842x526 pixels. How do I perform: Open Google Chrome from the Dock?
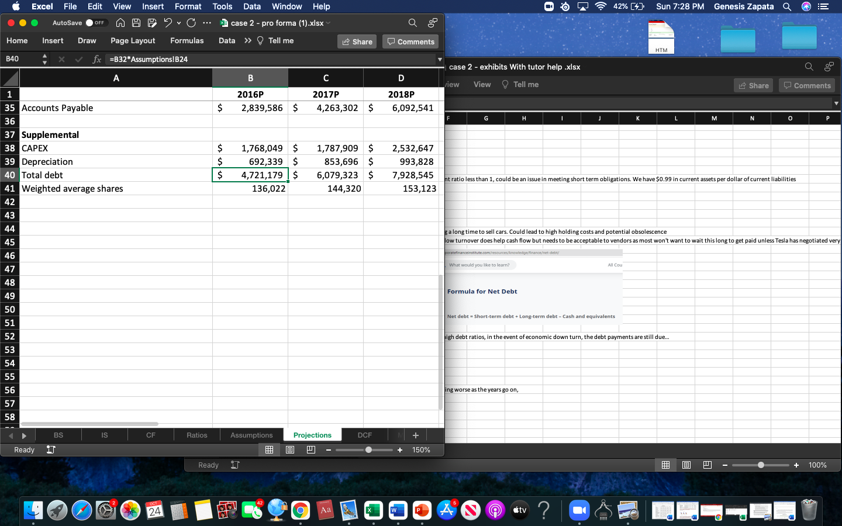click(x=301, y=510)
